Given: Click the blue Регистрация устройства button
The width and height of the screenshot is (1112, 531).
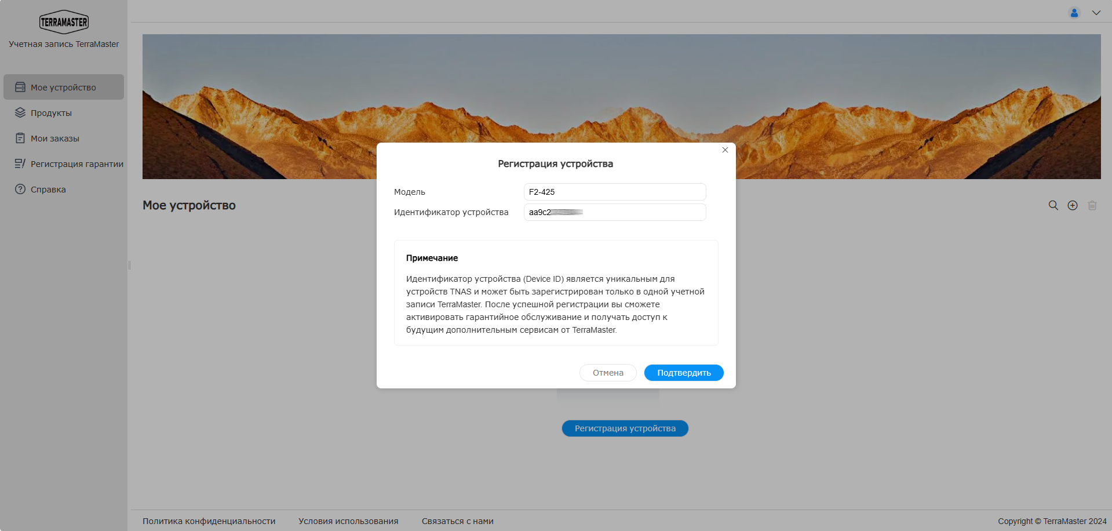Looking at the screenshot, I should (625, 428).
